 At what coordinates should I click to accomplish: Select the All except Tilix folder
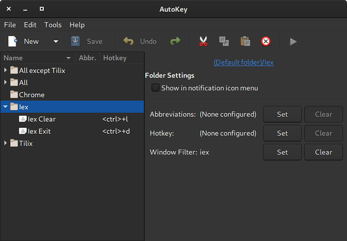tap(72, 70)
